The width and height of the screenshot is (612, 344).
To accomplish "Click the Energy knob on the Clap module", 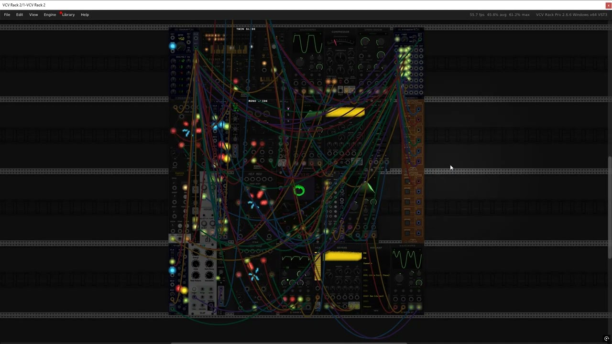I will click(196, 252).
